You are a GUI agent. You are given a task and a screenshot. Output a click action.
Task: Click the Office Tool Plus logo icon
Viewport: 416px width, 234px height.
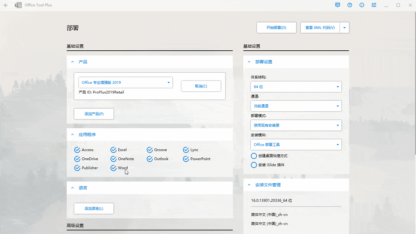[18, 5]
